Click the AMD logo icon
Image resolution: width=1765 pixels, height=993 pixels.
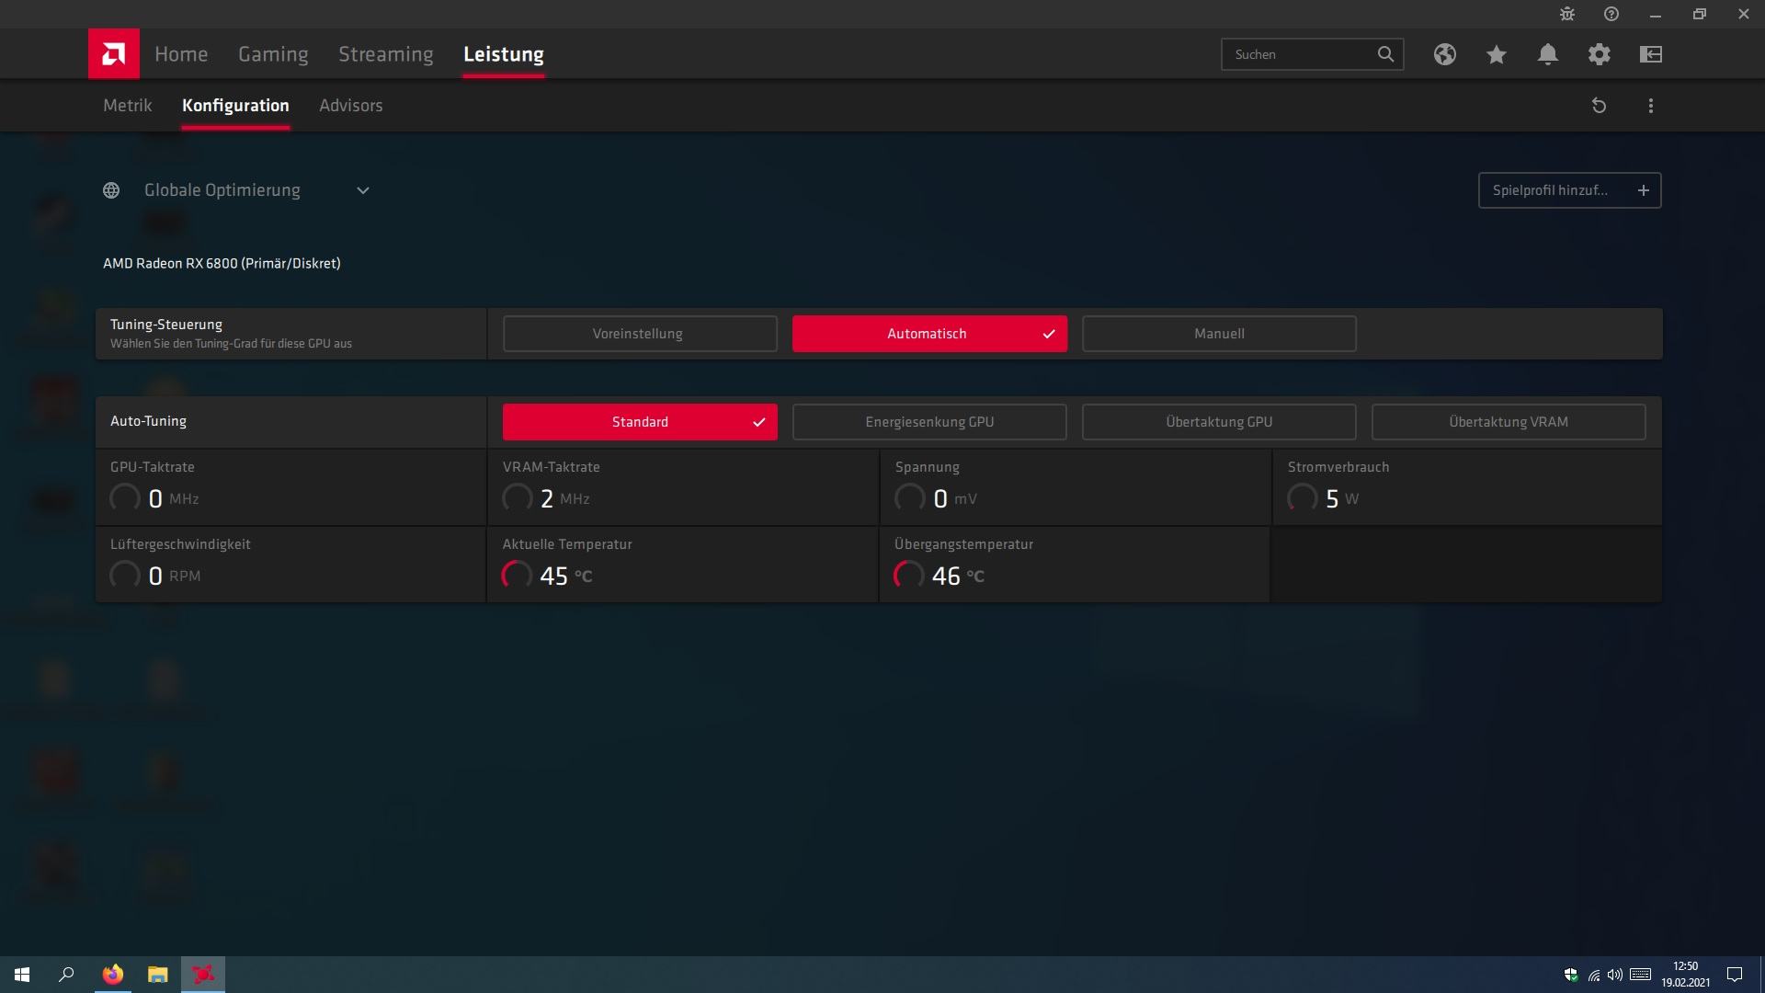click(x=114, y=53)
